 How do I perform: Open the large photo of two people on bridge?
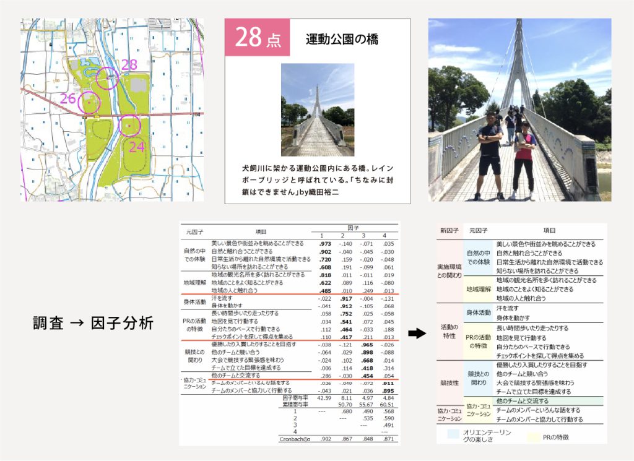519,110
